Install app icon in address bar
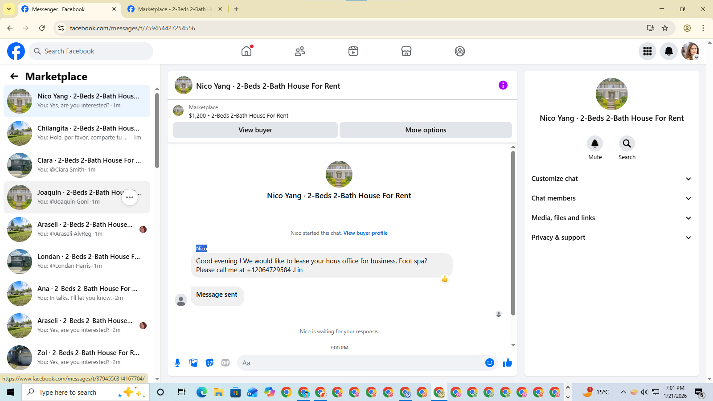 [651, 28]
